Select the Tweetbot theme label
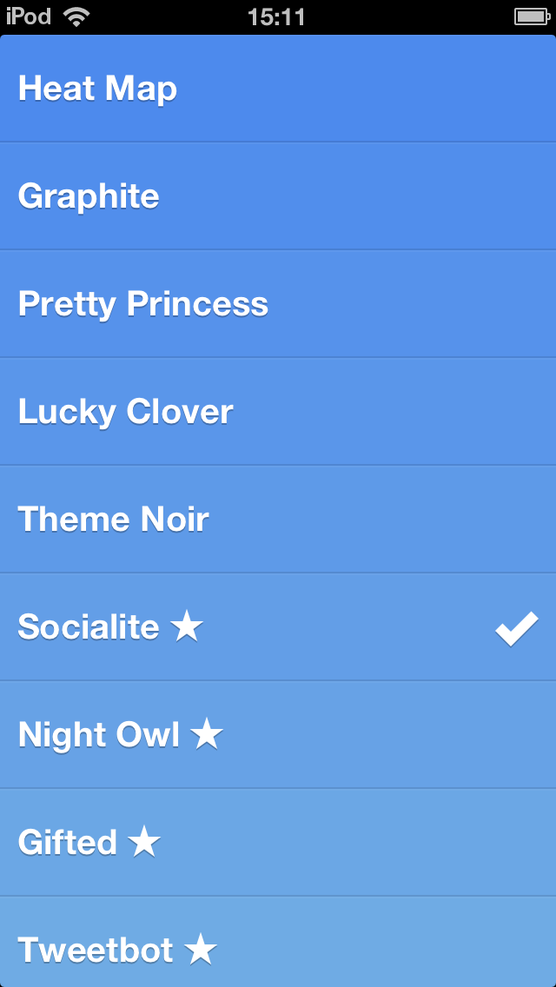556x987 pixels. [x=96, y=951]
